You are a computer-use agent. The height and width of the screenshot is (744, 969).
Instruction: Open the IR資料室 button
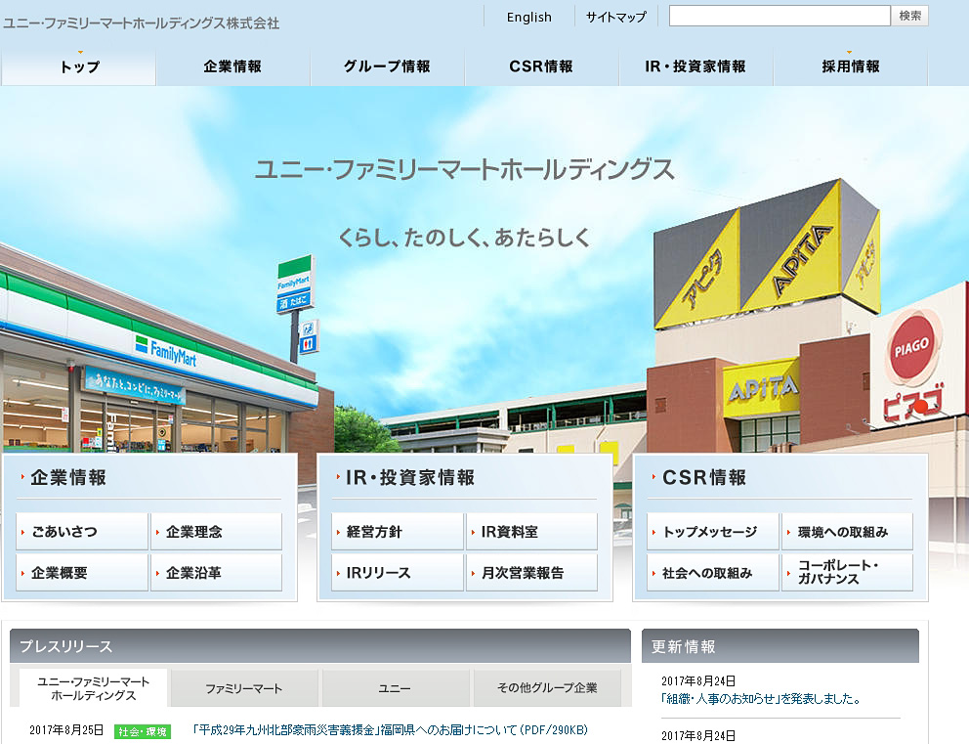click(531, 532)
